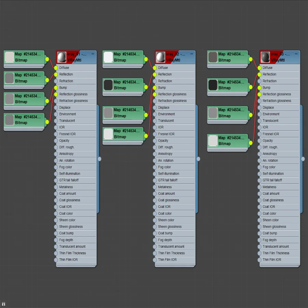Viewport: 308px width, 308px height.
Task: Click the Refraction glossiness socket on vray_02
Action: coord(155,101)
